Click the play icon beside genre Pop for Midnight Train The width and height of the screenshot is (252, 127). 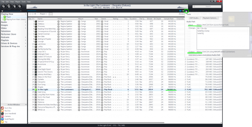tap(102, 54)
